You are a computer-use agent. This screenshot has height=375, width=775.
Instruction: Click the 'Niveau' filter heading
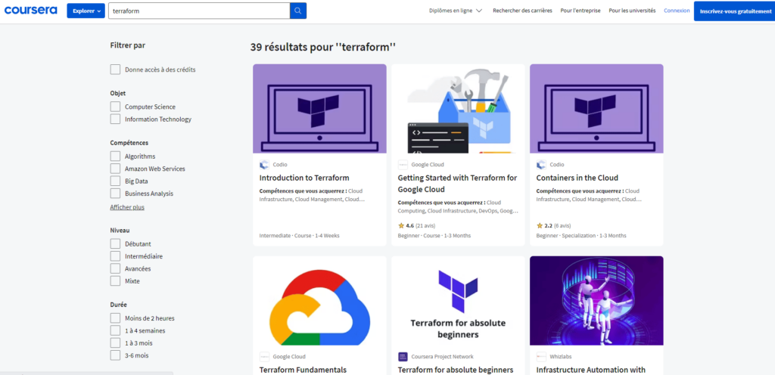click(x=120, y=231)
